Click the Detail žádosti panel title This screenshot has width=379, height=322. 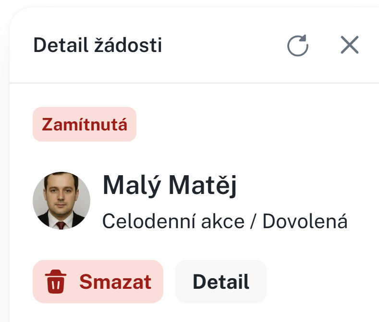pyautogui.click(x=98, y=46)
